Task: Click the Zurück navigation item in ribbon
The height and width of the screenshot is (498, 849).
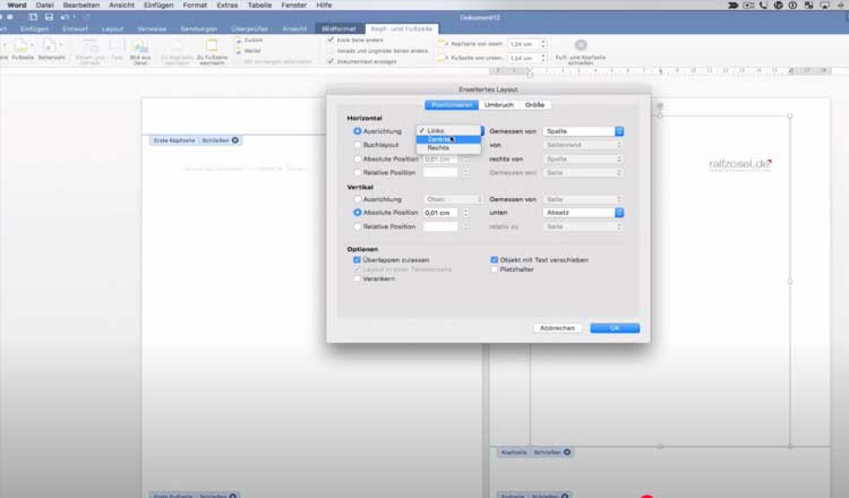Action: coord(248,40)
